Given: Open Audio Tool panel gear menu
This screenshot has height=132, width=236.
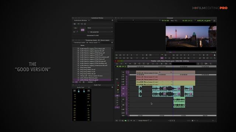Looking at the screenshot, I should point(112,87).
